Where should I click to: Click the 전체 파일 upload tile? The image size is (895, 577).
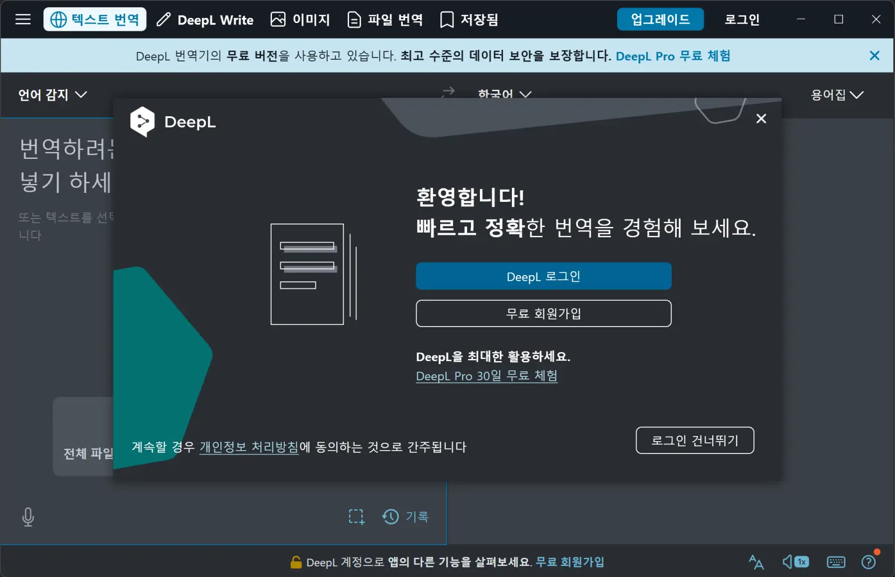pos(84,437)
